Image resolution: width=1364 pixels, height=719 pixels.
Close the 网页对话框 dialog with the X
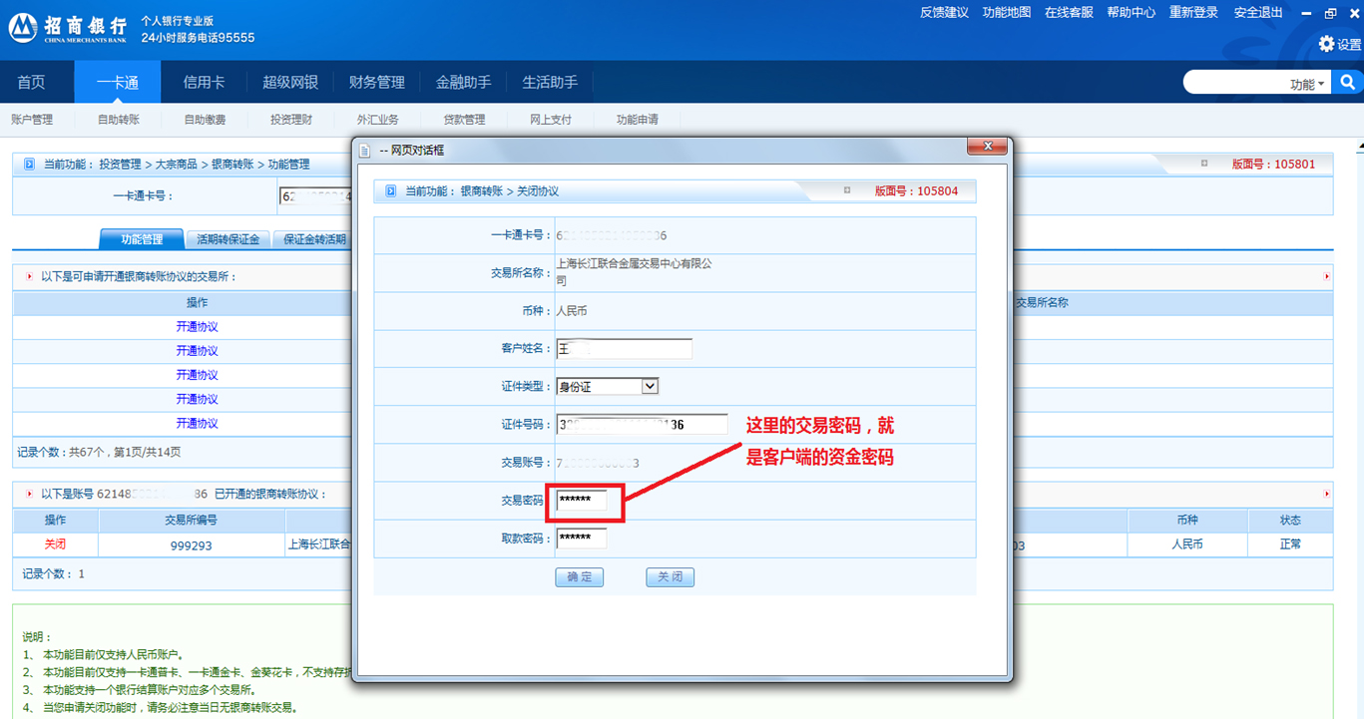coord(988,147)
